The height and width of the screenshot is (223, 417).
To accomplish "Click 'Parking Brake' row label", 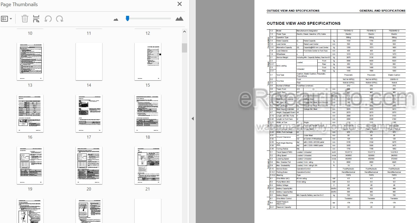I will 283,172.
